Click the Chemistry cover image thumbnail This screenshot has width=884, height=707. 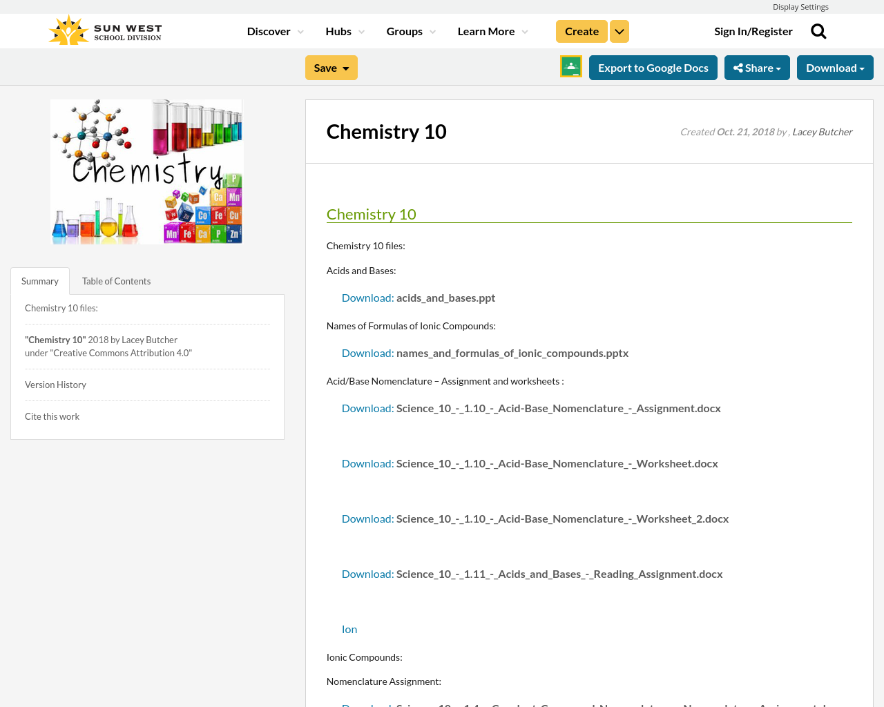(146, 172)
